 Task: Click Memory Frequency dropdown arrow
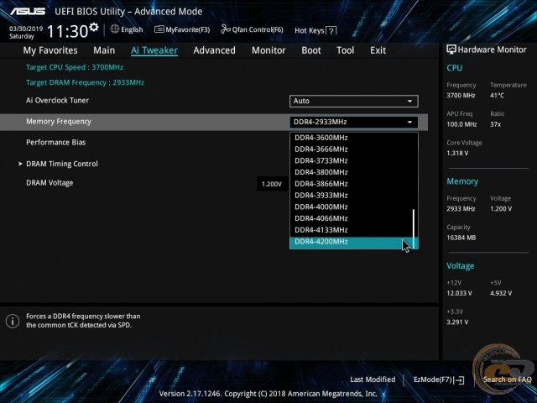point(409,122)
